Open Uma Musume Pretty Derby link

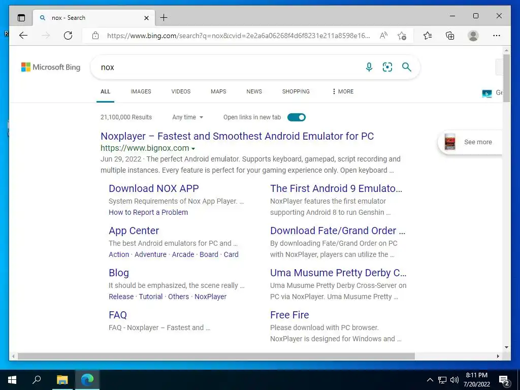click(x=338, y=273)
